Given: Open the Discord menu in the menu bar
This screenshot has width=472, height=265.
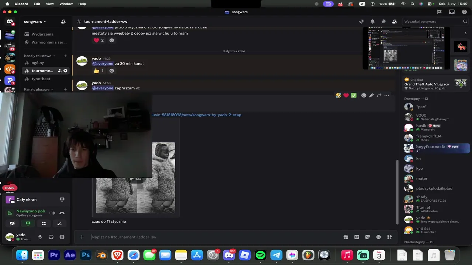Looking at the screenshot, I should tap(21, 4).
